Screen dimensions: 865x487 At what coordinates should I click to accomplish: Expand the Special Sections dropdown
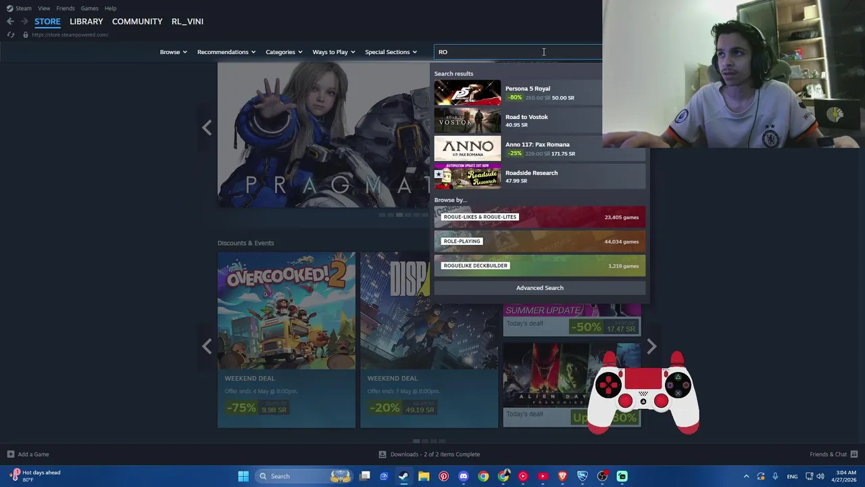pyautogui.click(x=391, y=52)
